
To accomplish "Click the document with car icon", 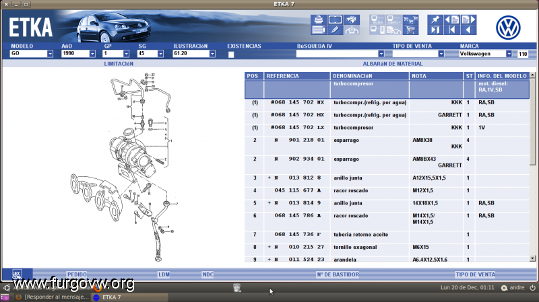I will [x=393, y=30].
